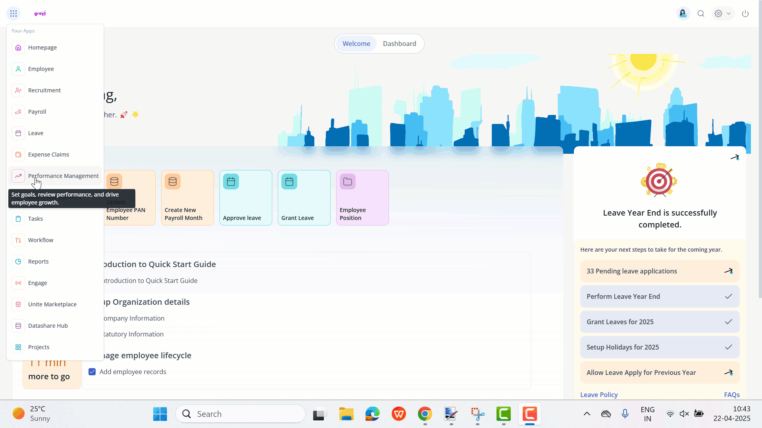The image size is (762, 428).
Task: Click the Payroll app icon in sidebar
Action: (18, 112)
